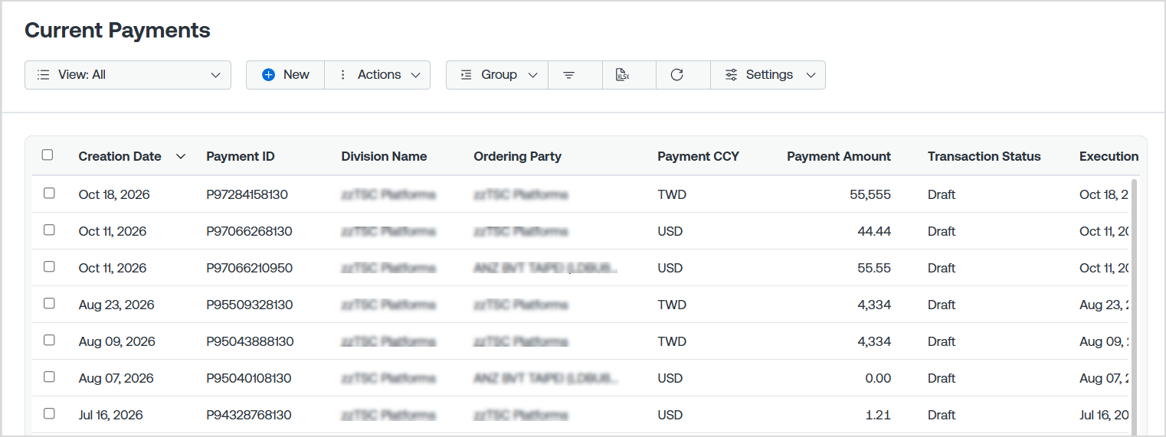Toggle the select-all header checkbox

[x=47, y=155]
